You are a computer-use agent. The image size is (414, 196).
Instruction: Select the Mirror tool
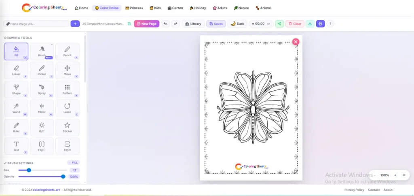42,108
